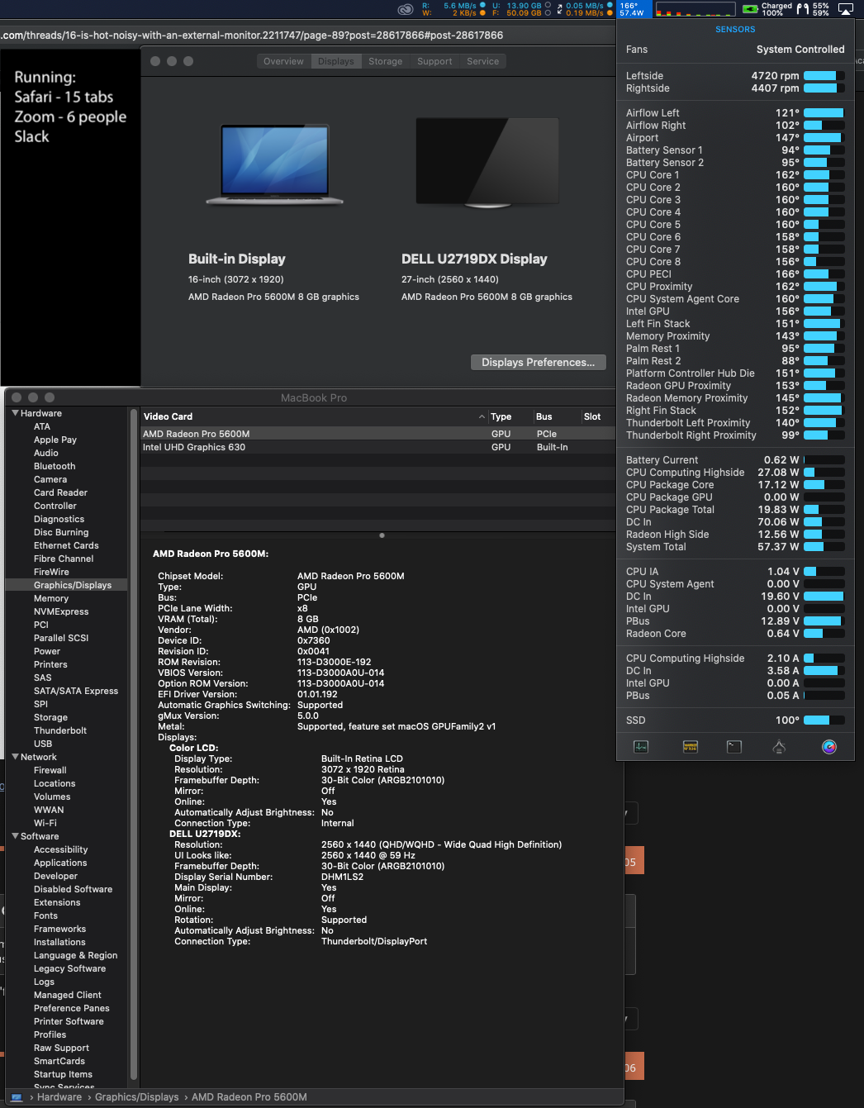Open Wi-Fi under Network

45,823
